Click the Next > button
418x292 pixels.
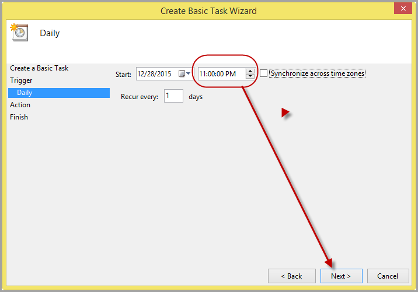[x=341, y=276]
